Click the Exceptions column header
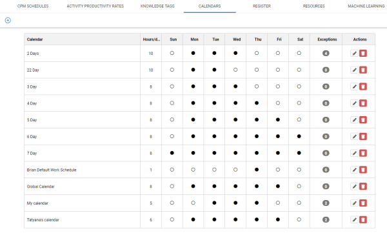The image size is (387, 233). pyautogui.click(x=326, y=39)
